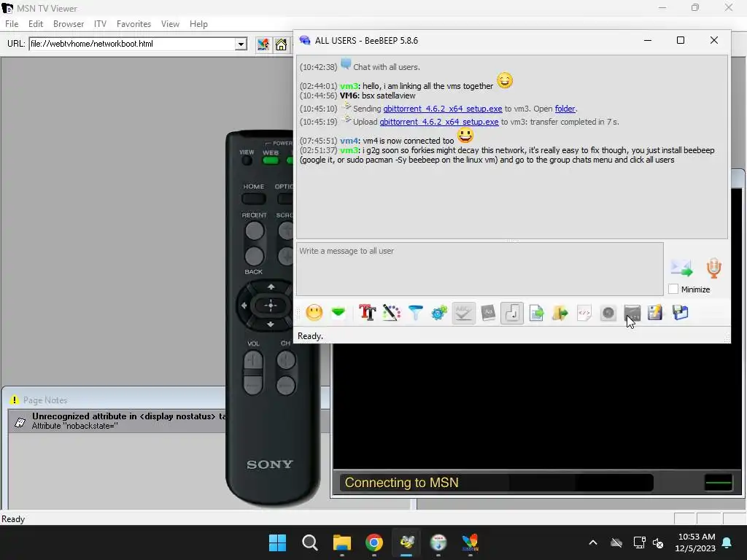747x560 pixels.
Task: Click the BeeBEEP bee taskbar icon
Action: point(407,542)
